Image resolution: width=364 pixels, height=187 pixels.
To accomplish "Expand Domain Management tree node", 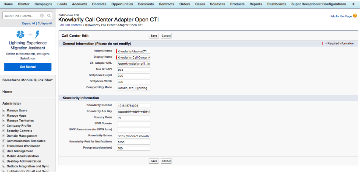I will pyautogui.click(x=4, y=136).
